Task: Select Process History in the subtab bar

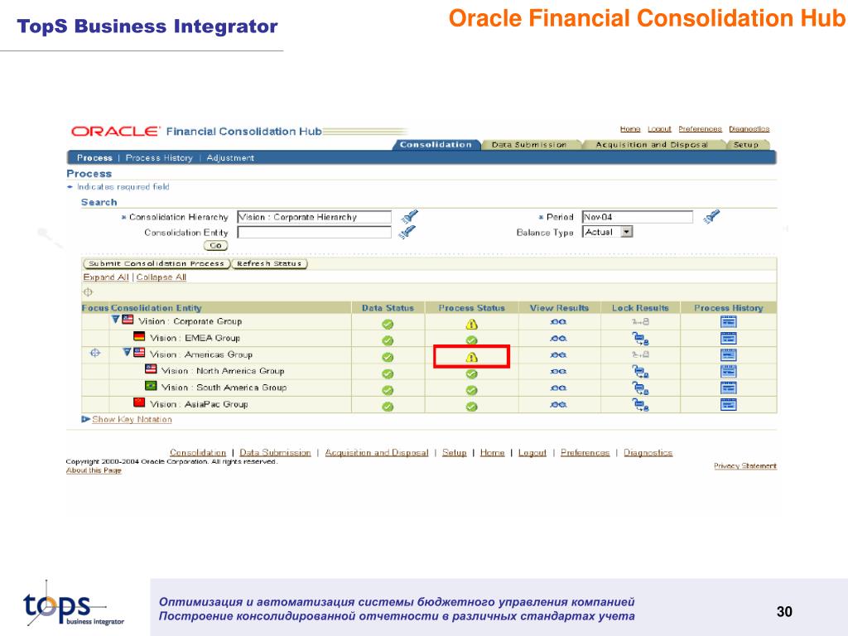Action: (159, 158)
